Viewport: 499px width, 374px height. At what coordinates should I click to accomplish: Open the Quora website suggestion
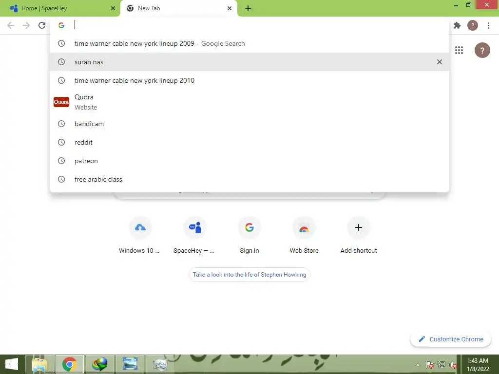(249, 102)
